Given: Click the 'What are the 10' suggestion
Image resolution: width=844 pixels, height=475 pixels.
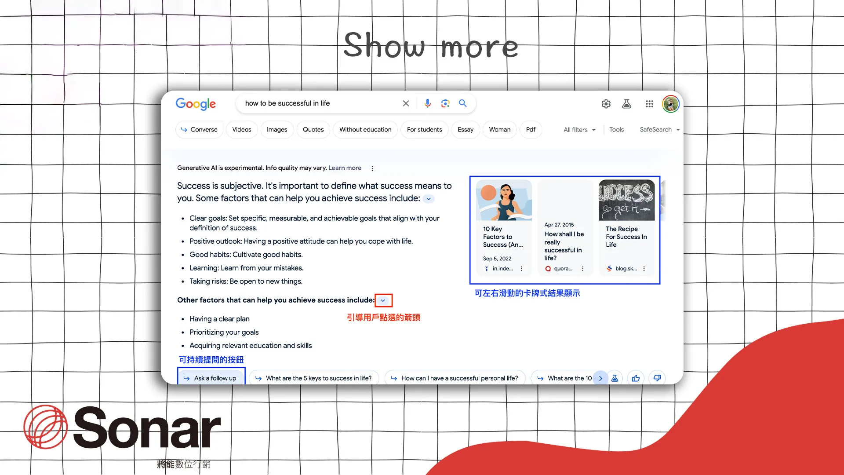Looking at the screenshot, I should pos(564,378).
